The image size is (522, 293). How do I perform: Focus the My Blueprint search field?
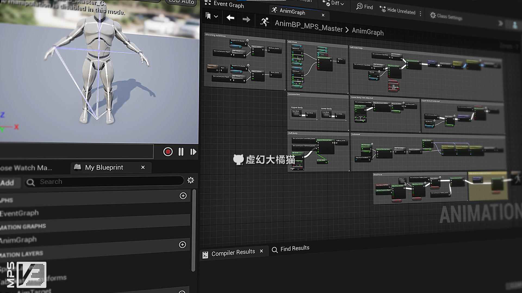click(x=105, y=181)
